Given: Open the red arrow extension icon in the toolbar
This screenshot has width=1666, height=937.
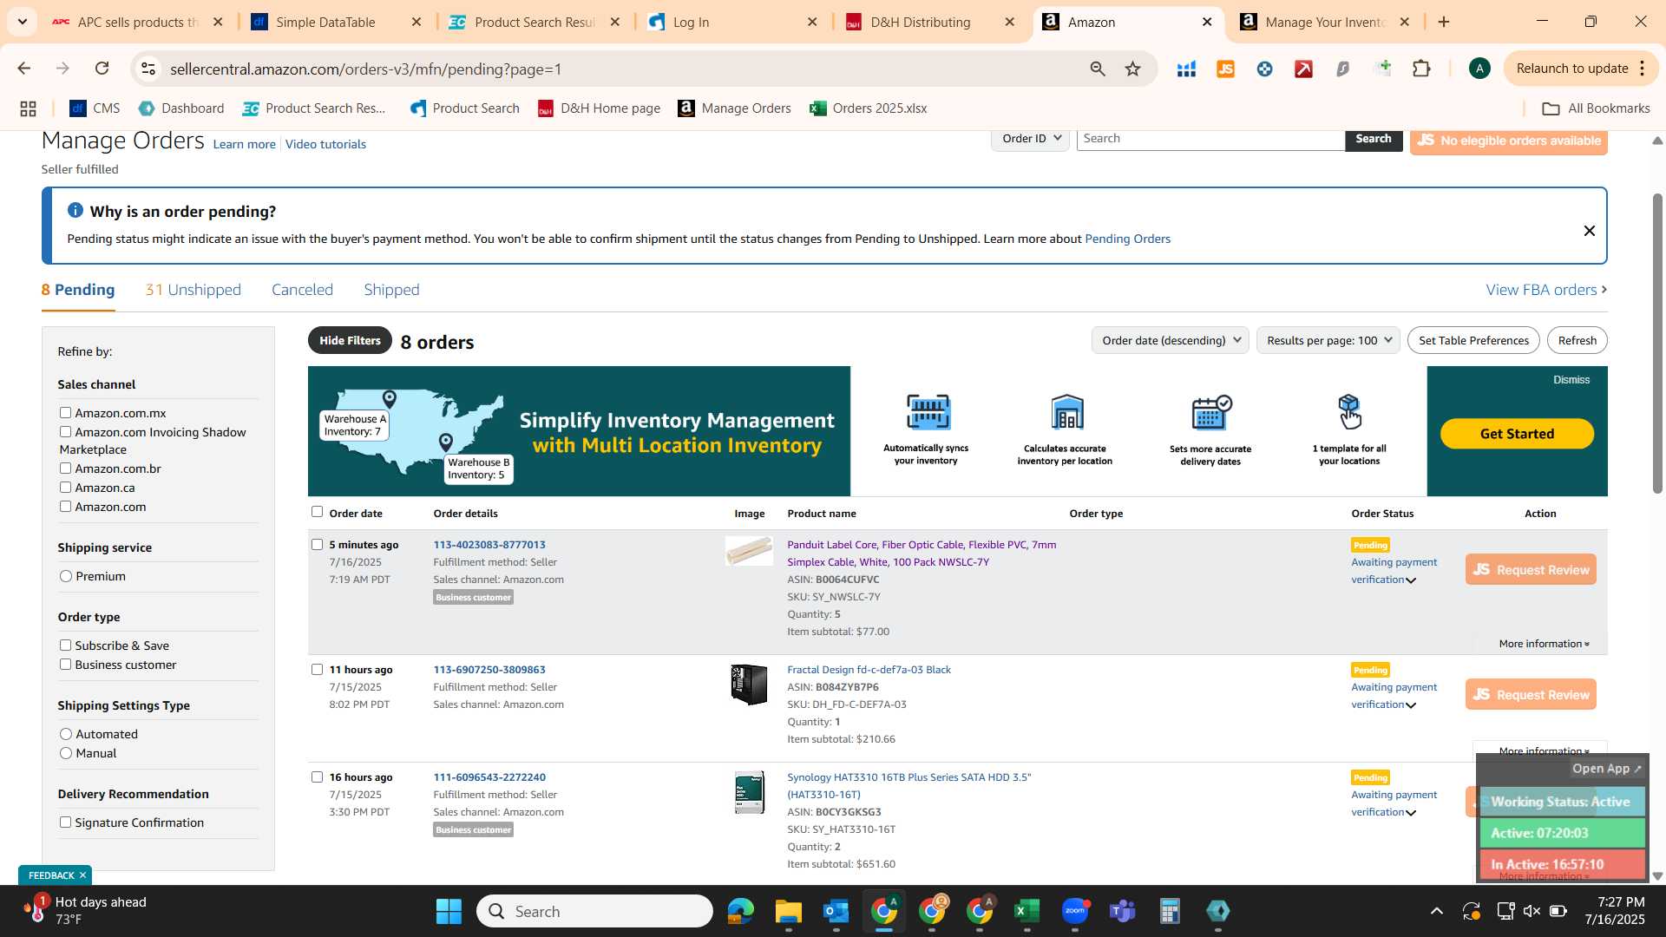Looking at the screenshot, I should [1303, 69].
